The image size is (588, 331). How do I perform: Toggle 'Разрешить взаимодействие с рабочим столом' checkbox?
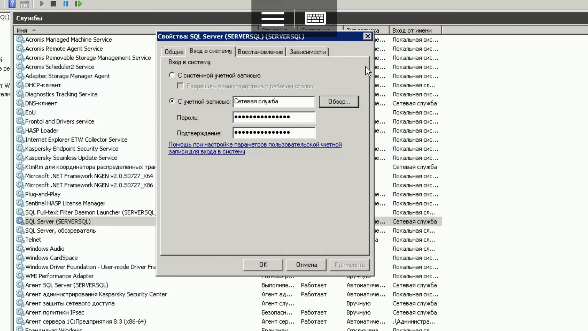[180, 86]
